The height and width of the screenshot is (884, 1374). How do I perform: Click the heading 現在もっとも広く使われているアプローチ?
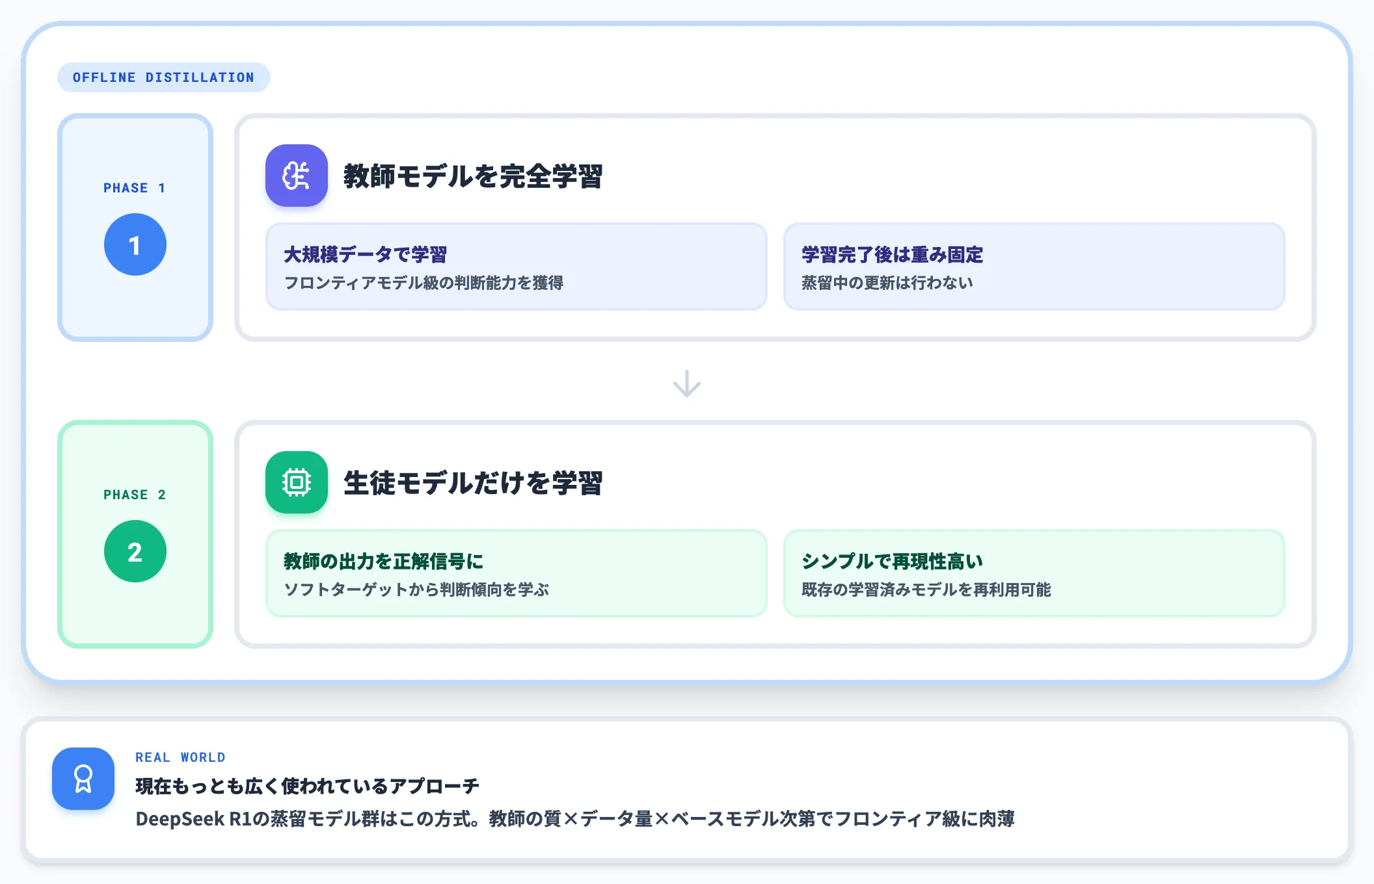[x=307, y=786]
